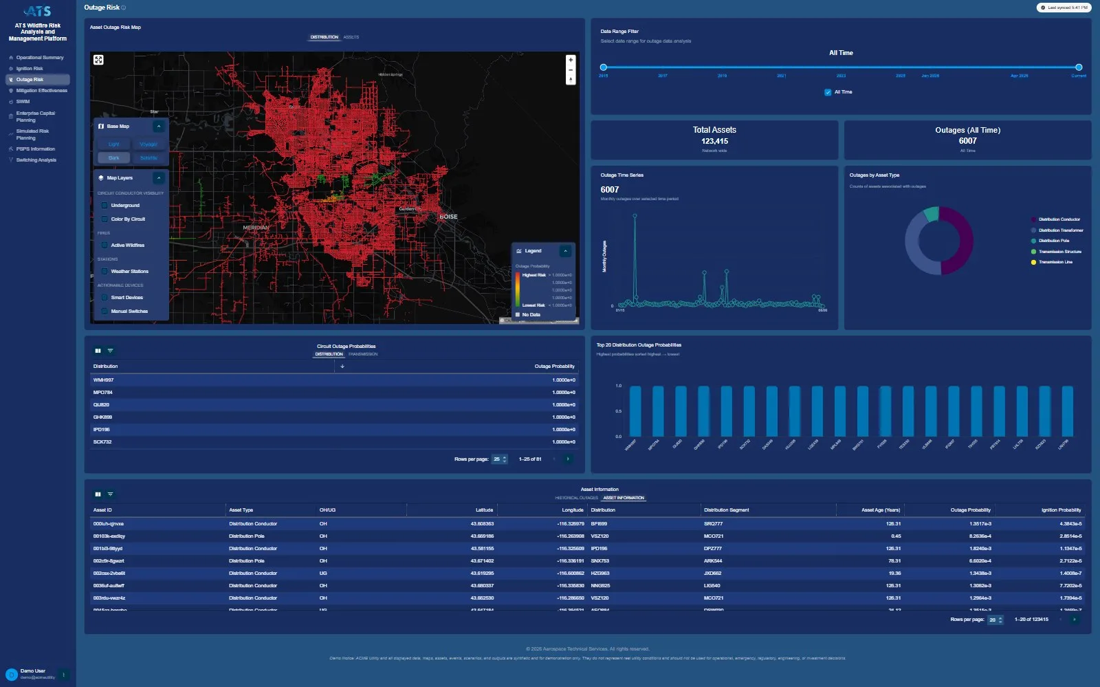Open columns icon in Asset Information table
This screenshot has width=1100, height=687.
pyautogui.click(x=98, y=494)
